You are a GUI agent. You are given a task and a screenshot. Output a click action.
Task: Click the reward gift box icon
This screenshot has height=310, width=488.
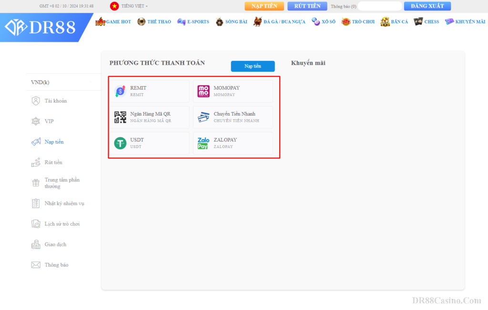[36, 183]
